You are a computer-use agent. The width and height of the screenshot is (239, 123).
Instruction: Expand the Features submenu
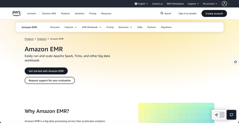point(71,27)
